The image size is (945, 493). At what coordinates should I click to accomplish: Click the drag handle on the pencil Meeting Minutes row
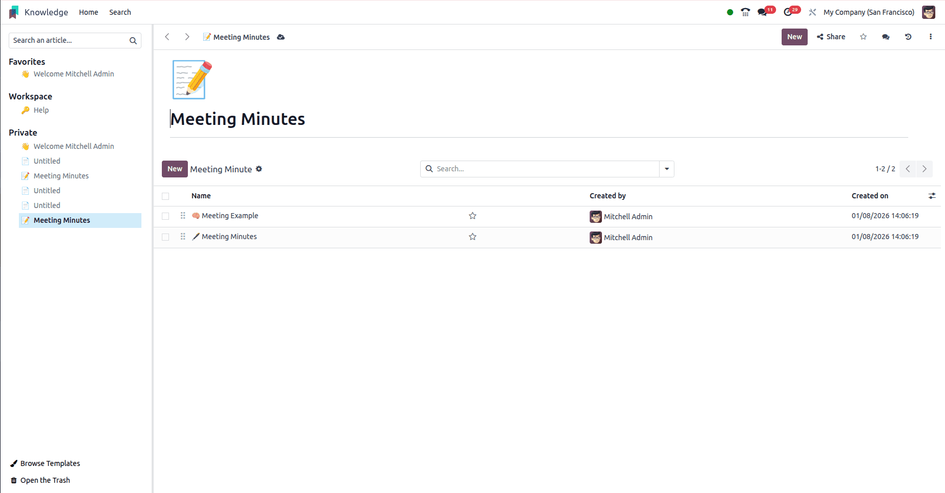pyautogui.click(x=183, y=237)
